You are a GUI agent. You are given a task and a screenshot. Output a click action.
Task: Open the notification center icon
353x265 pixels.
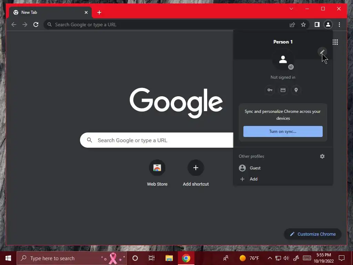click(x=342, y=258)
